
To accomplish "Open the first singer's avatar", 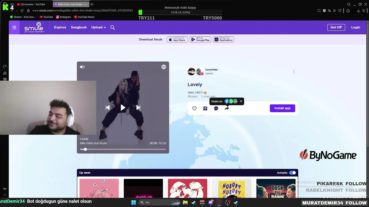I will [x=191, y=72].
